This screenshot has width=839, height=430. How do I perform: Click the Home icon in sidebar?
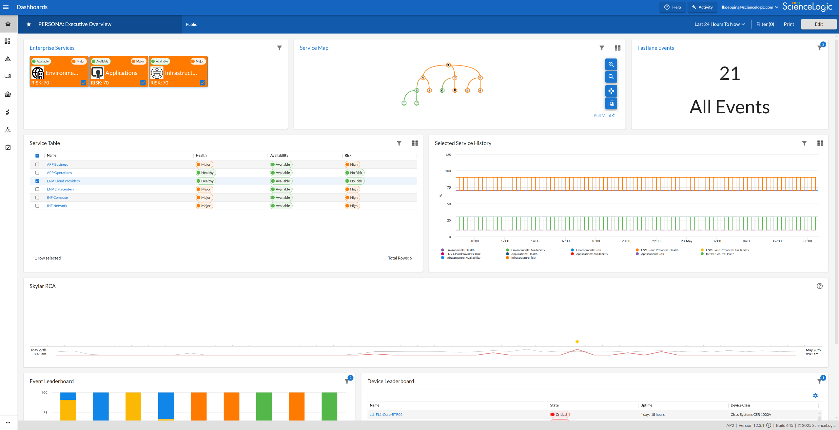pyautogui.click(x=8, y=24)
